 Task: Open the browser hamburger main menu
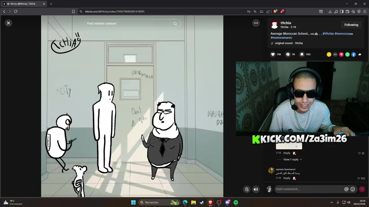pyautogui.click(x=365, y=11)
